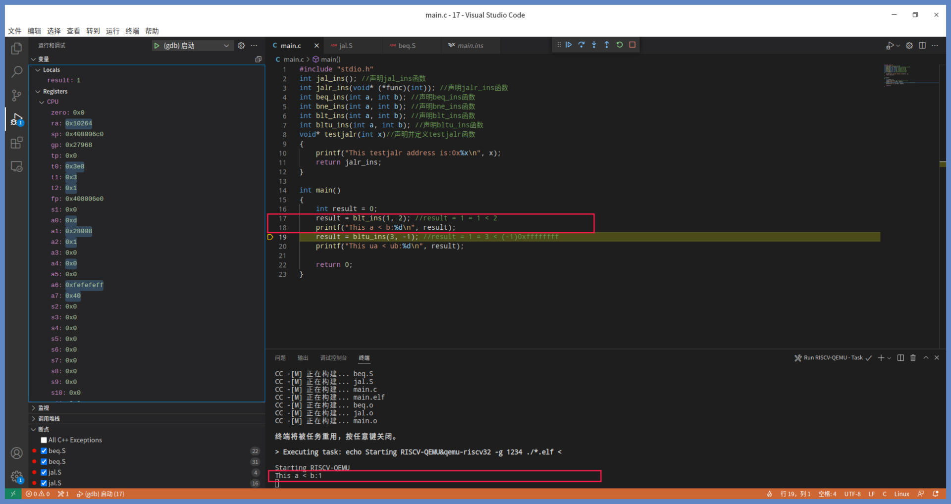Switch to the jal.S editor tab
951x504 pixels.
click(x=346, y=46)
